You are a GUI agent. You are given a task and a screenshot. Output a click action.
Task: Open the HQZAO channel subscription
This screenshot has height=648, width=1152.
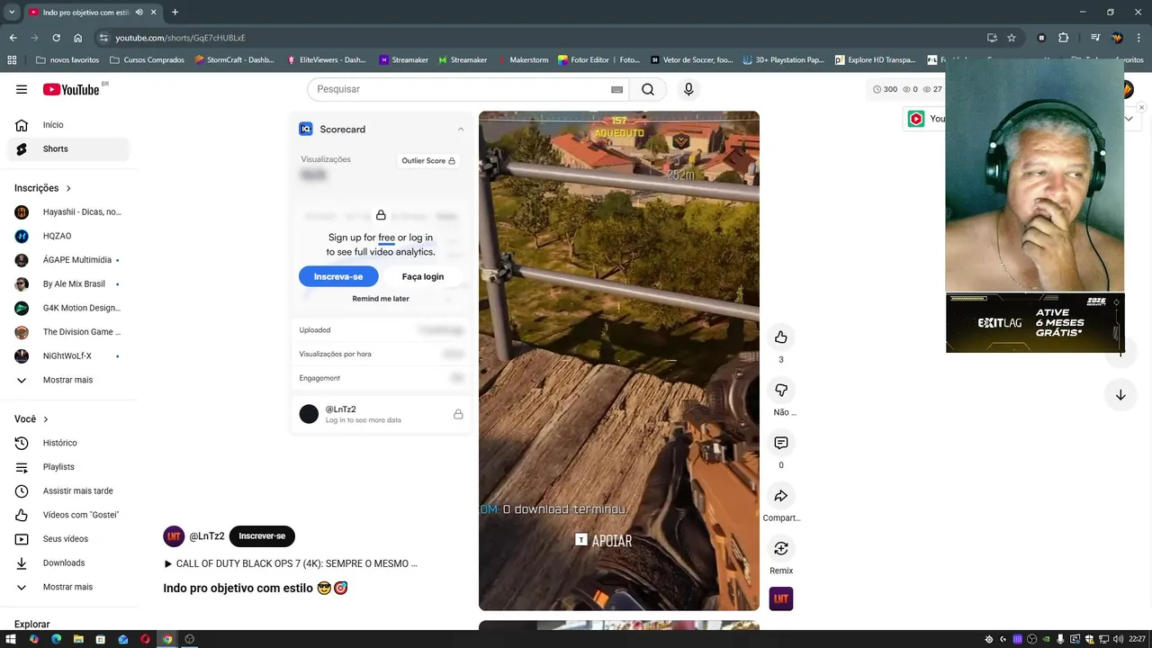[x=68, y=236]
